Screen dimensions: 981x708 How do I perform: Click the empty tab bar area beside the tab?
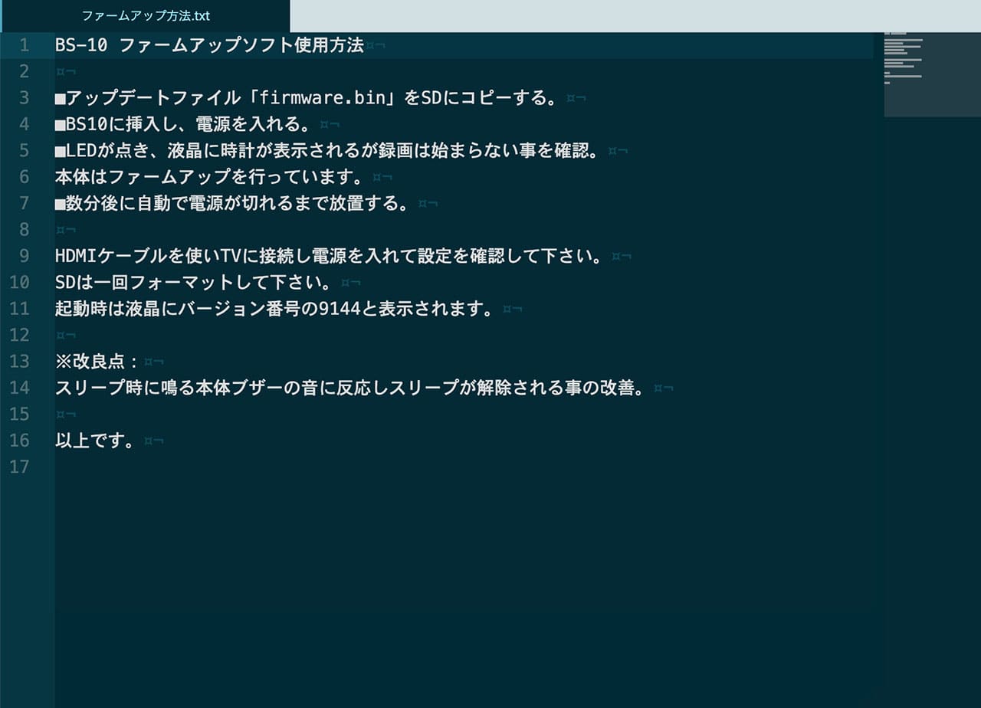tap(635, 16)
